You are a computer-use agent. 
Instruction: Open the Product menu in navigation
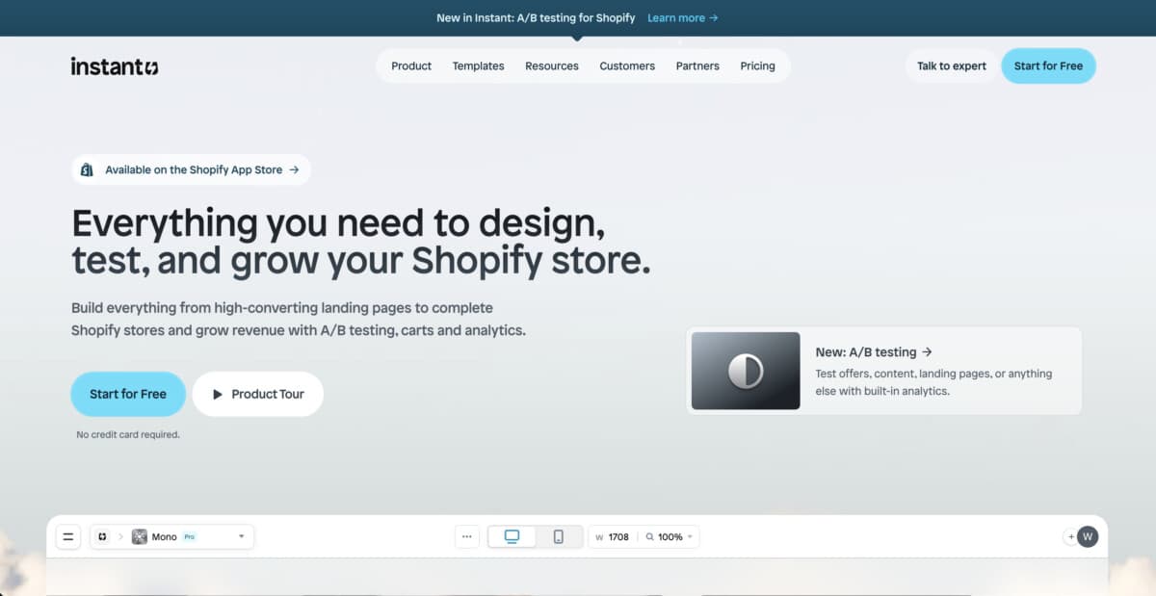pyautogui.click(x=411, y=66)
